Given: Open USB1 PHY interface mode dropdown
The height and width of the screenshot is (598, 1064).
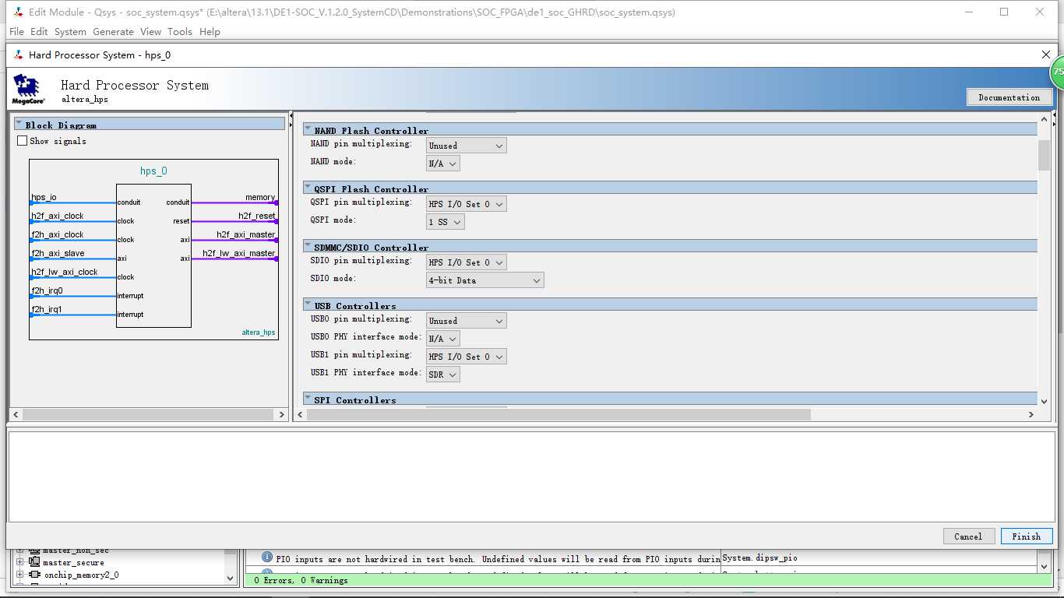Looking at the screenshot, I should (442, 375).
